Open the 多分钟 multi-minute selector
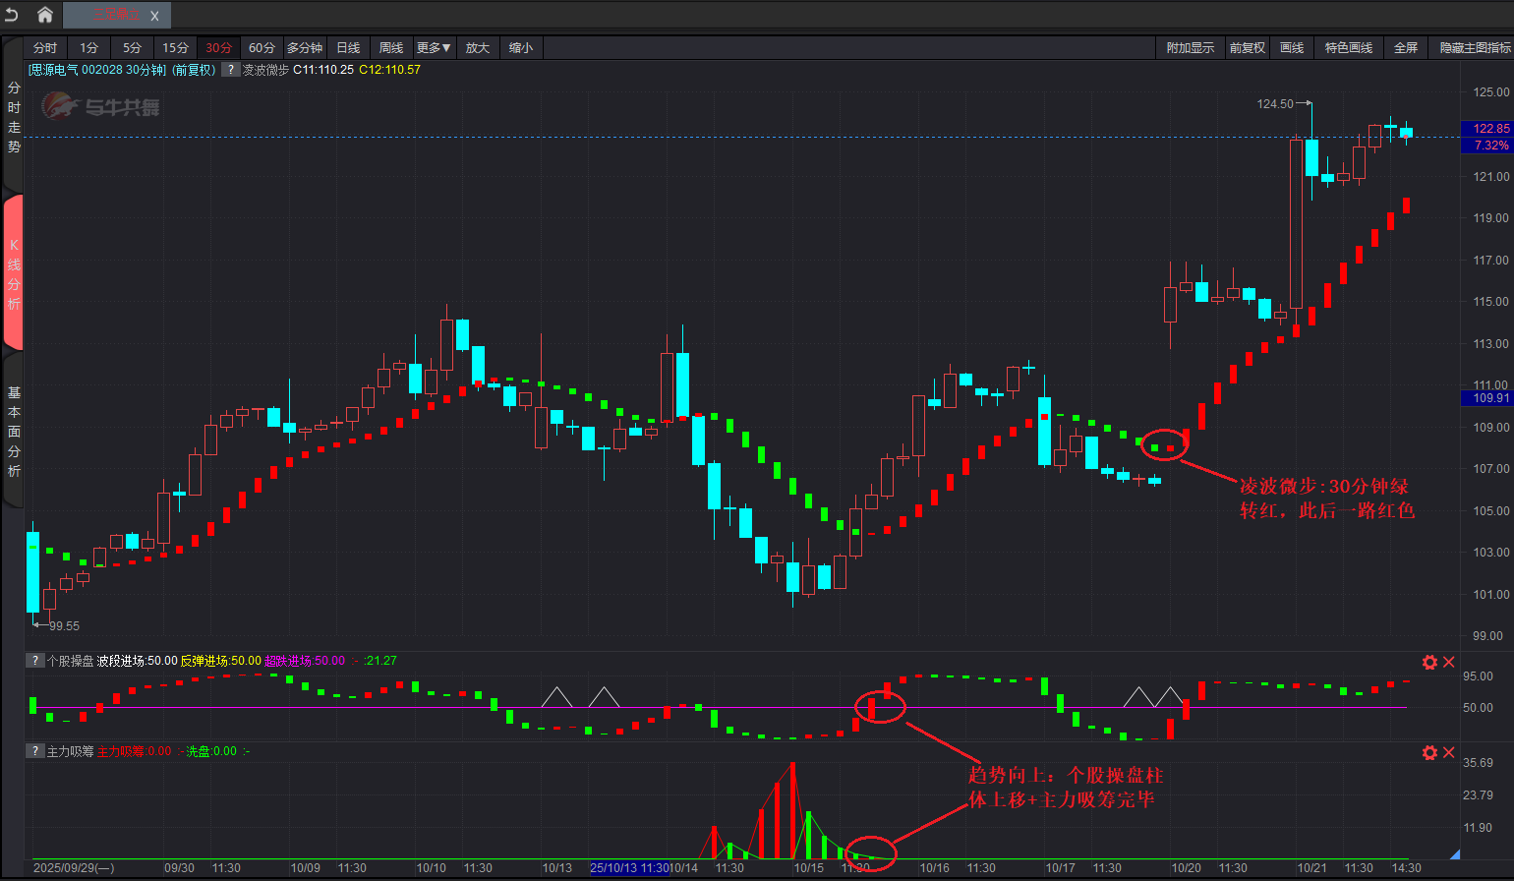1514x881 pixels. [x=305, y=48]
